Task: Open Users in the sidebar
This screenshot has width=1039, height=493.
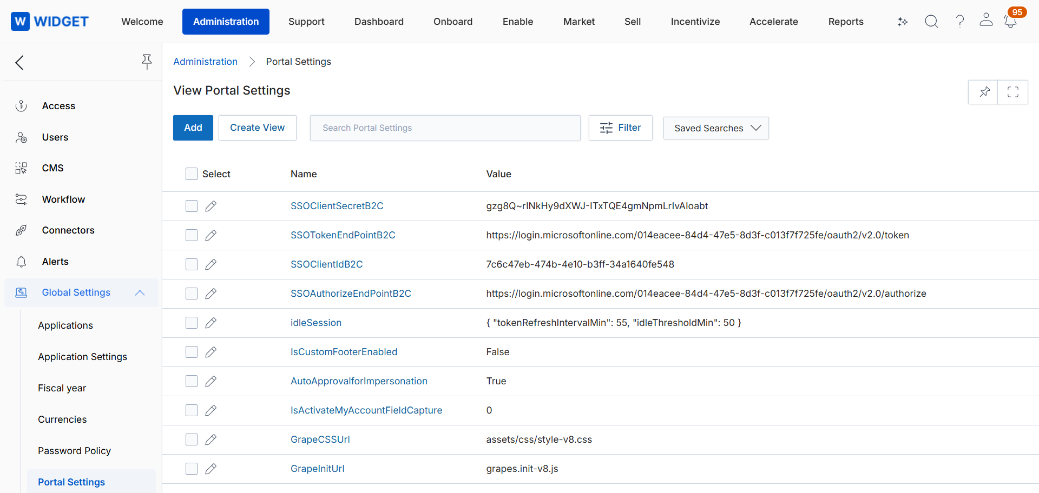Action: [x=55, y=137]
